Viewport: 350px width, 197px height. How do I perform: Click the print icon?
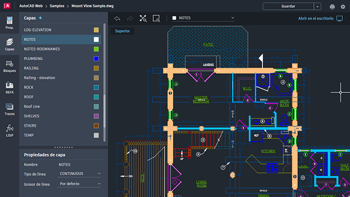[332, 7]
